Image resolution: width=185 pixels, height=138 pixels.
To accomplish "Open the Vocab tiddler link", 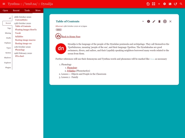I will click(x=18, y=33).
